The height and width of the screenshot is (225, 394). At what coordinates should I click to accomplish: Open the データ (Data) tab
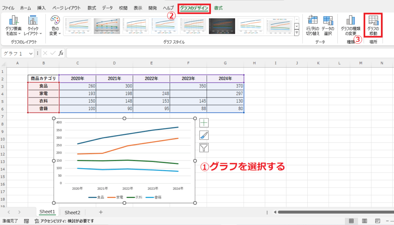pyautogui.click(x=107, y=8)
